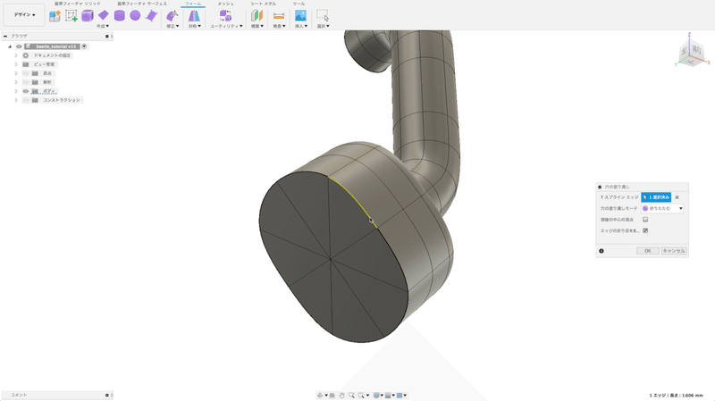Expand the 原点 tree node
715x401 pixels.
click(x=16, y=73)
